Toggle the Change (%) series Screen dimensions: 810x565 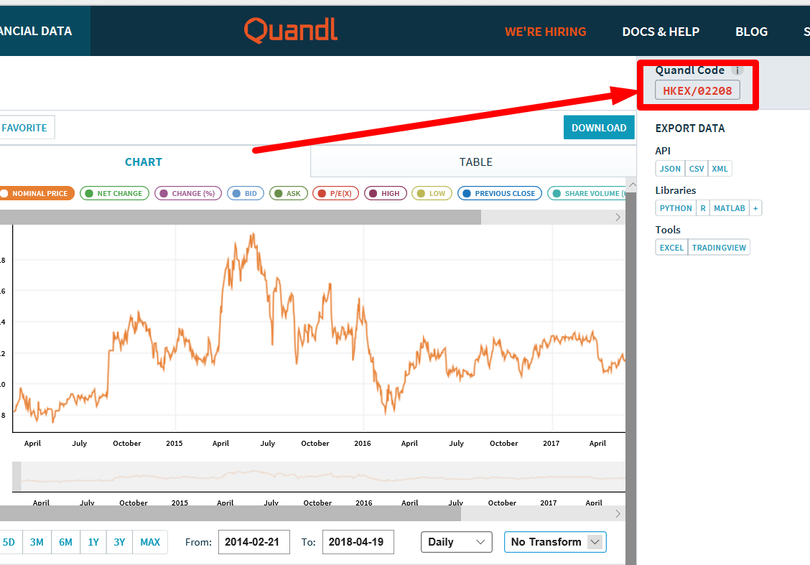click(x=188, y=193)
